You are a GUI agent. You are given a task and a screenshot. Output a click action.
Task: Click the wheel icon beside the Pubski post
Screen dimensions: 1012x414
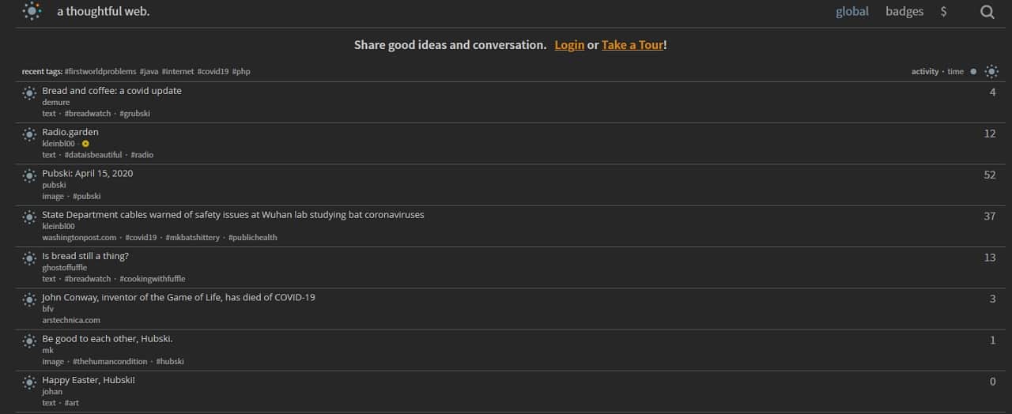coord(29,175)
